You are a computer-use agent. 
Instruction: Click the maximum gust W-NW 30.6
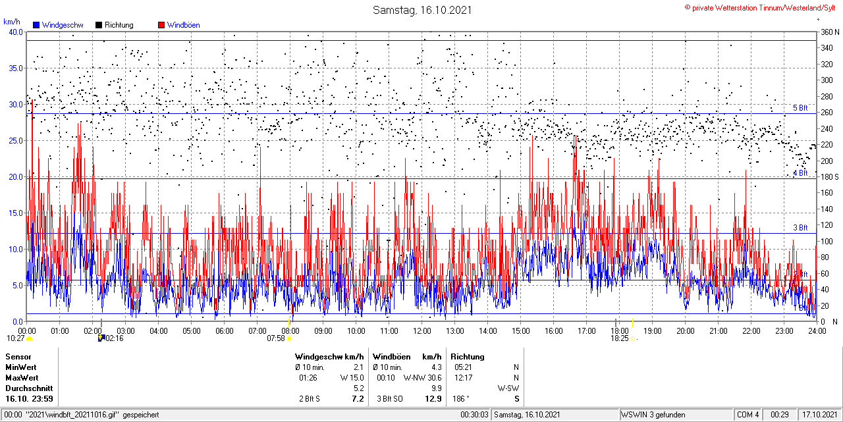pyautogui.click(x=422, y=378)
